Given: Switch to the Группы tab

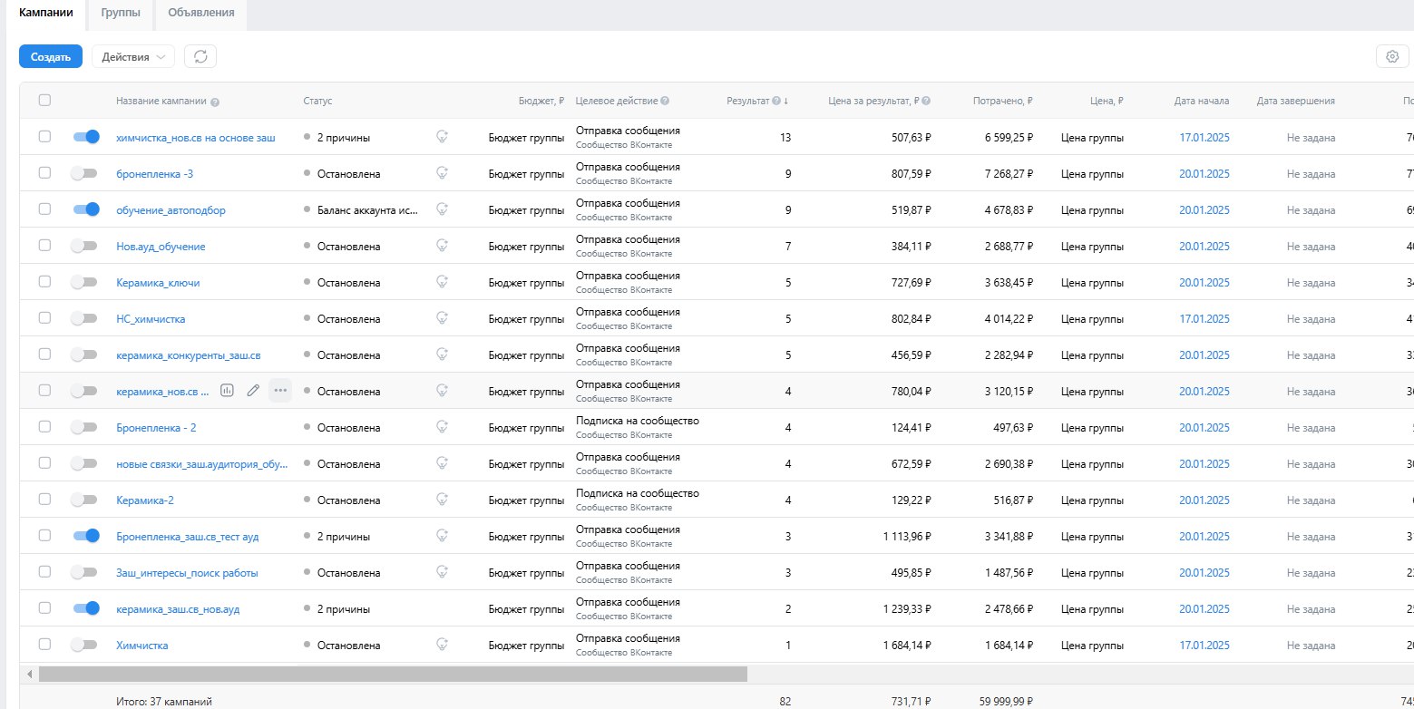Looking at the screenshot, I should click(x=121, y=13).
